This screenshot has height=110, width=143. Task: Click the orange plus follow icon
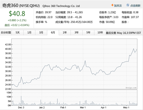click(x=112, y=5)
